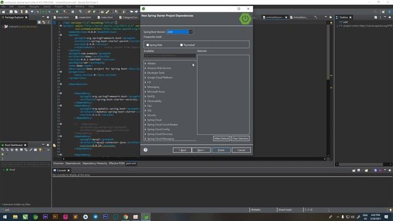The image size is (393, 221).
Task: Expand the Google Cloud Platform group
Action: (146, 78)
